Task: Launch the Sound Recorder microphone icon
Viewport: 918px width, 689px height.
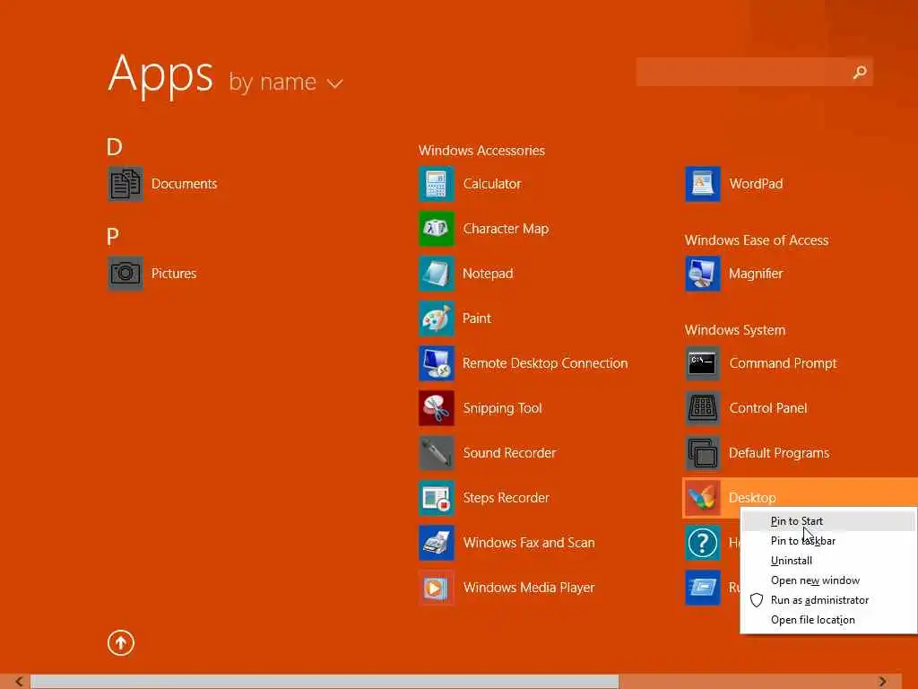Action: [437, 453]
